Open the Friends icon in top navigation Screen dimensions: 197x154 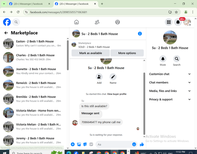click(x=97, y=22)
